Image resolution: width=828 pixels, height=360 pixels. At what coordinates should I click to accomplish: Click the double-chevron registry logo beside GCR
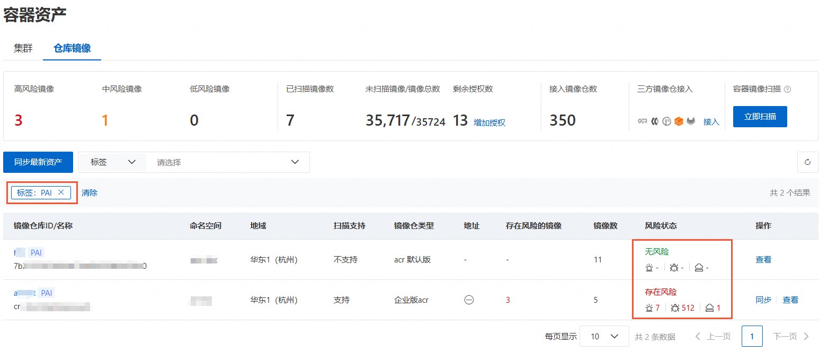(655, 121)
